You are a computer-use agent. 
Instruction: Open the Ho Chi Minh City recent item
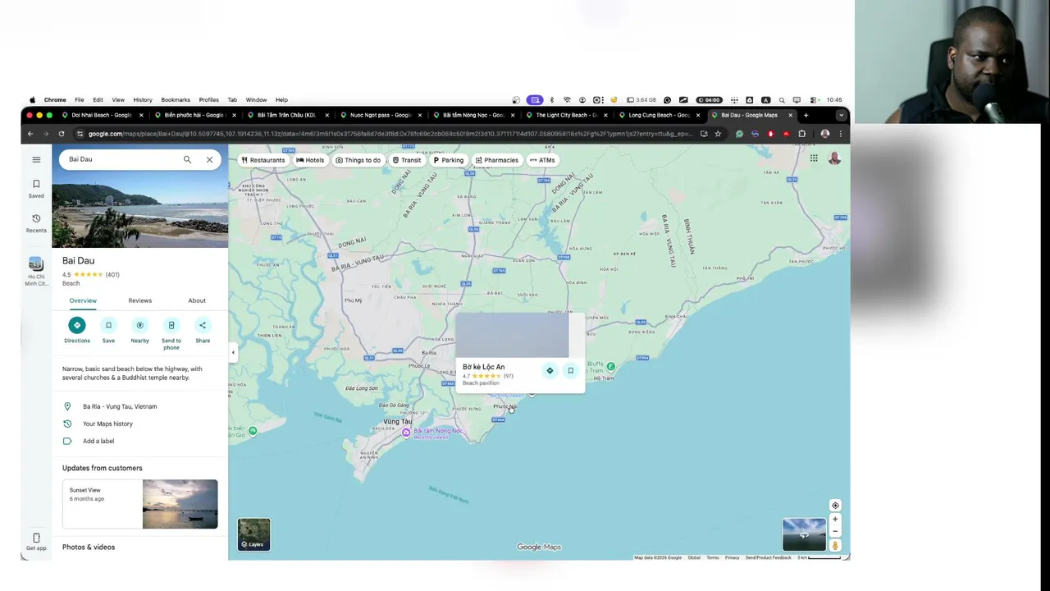[36, 271]
